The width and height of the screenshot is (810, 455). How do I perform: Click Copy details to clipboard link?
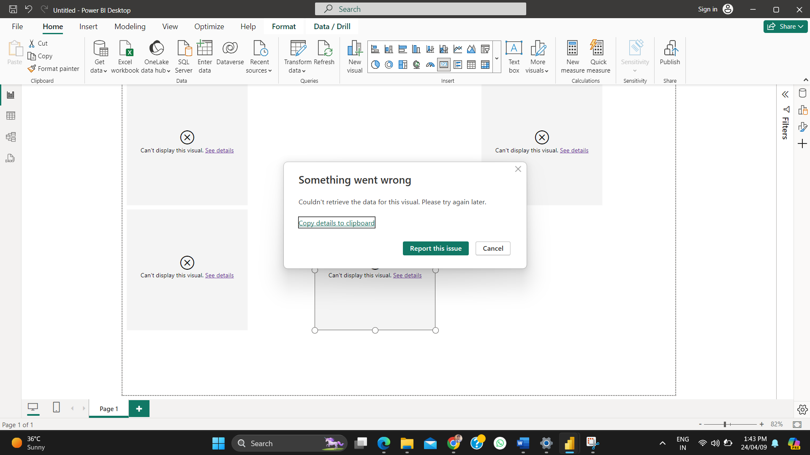337,223
